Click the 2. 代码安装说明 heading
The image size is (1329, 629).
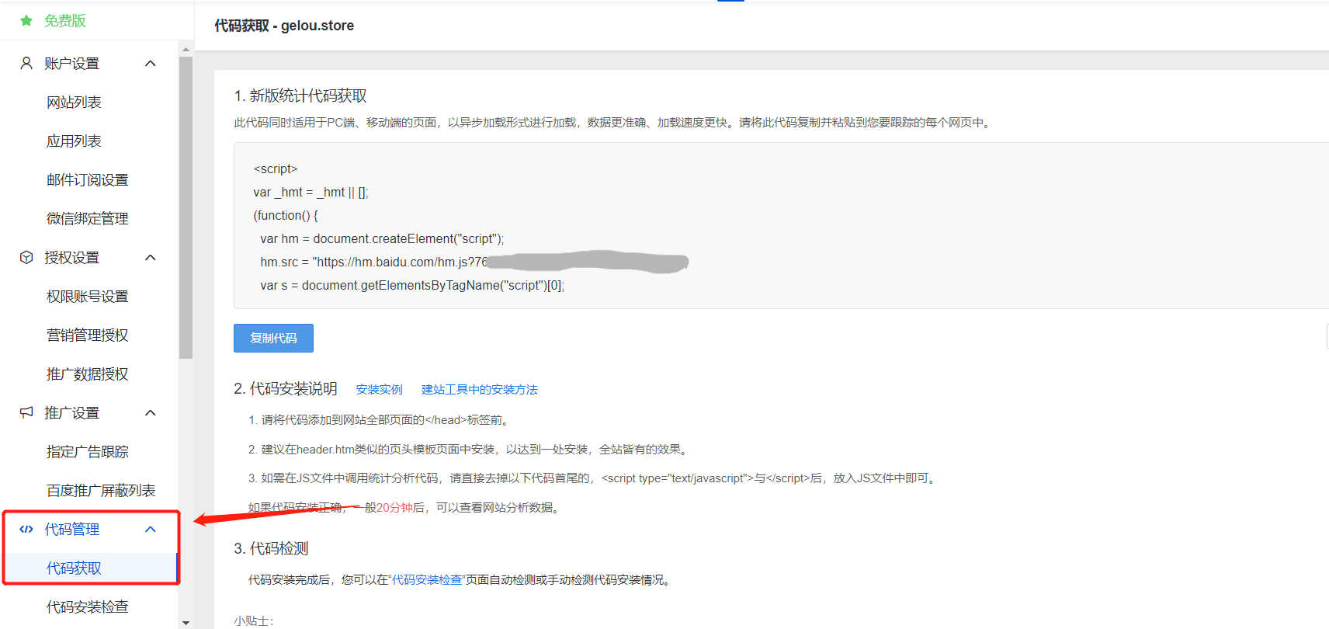(286, 388)
